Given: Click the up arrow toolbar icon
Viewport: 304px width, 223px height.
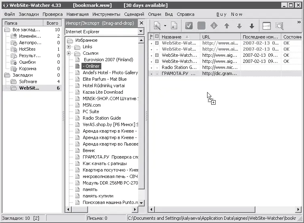Looking at the screenshot, I should point(227,26).
